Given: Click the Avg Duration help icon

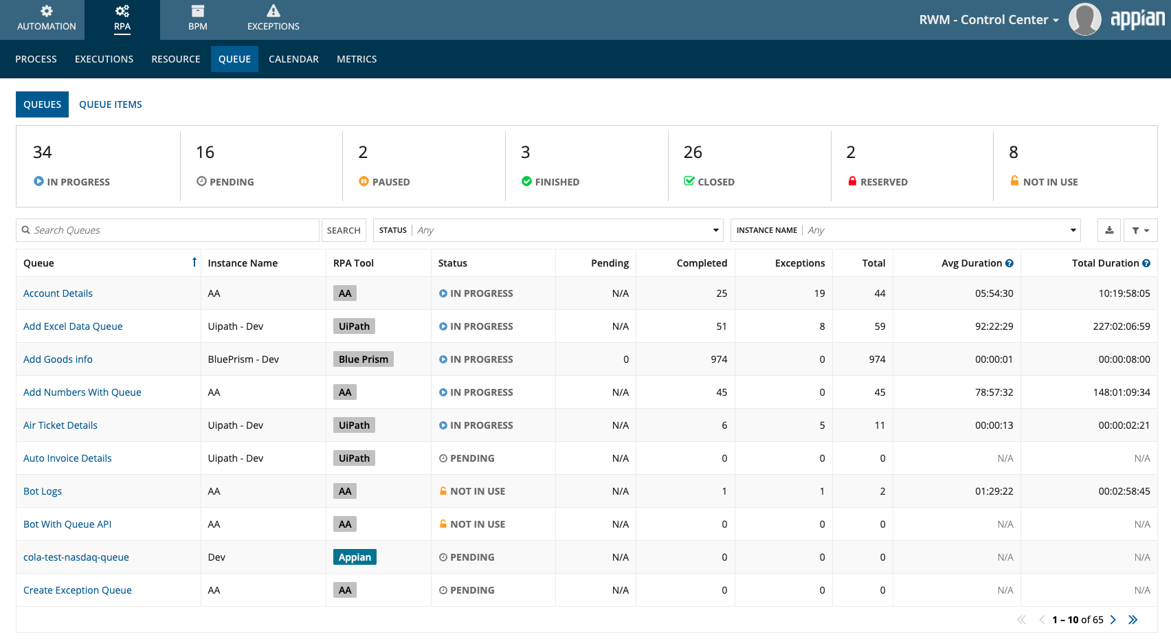Looking at the screenshot, I should pyautogui.click(x=1010, y=263).
